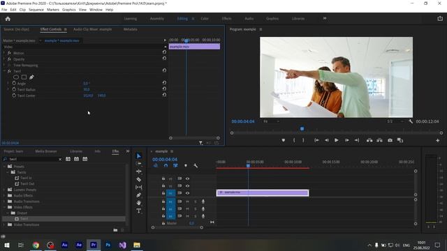Open the button editor plus icon
Screen dimensions: 447x251
[438, 140]
